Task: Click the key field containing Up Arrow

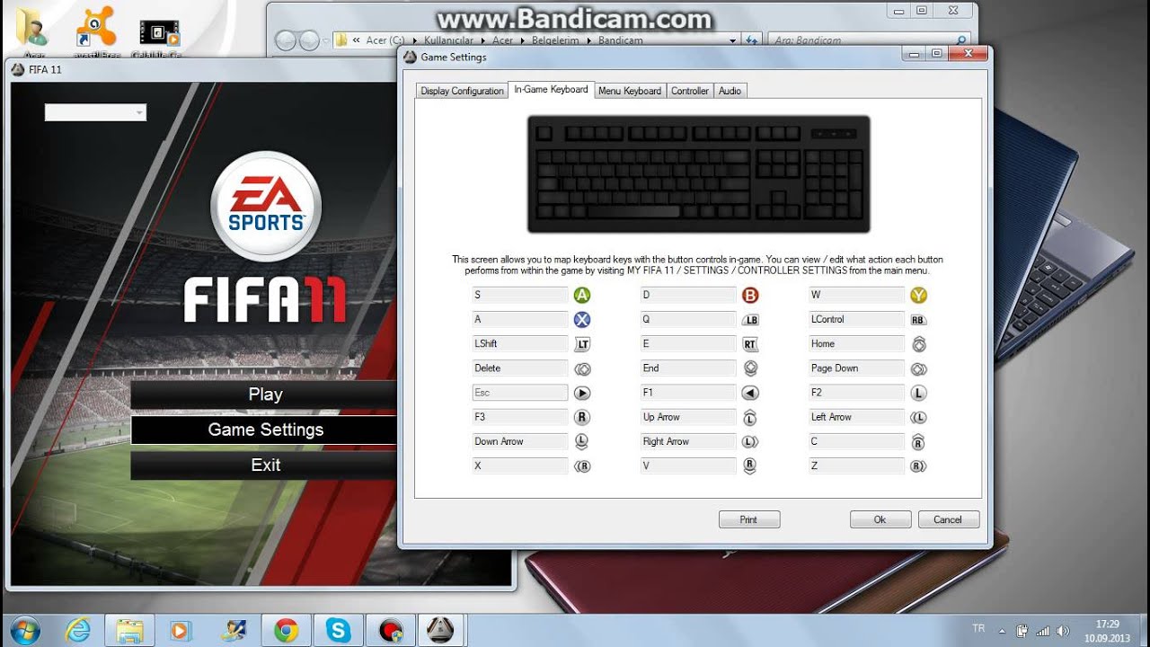Action: coord(689,417)
